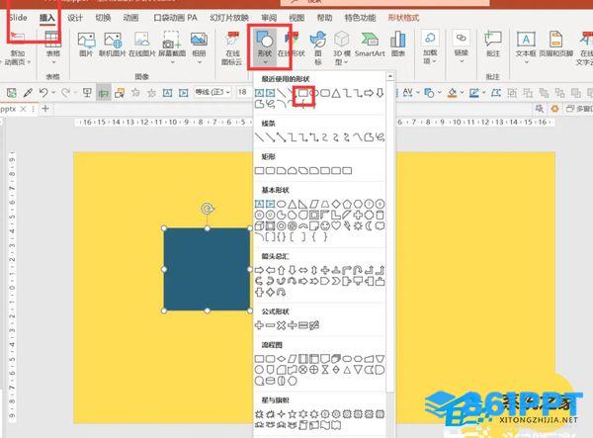593x438 pixels.
Task: Open the shape fill color dropdown arrow
Action: [462, 92]
